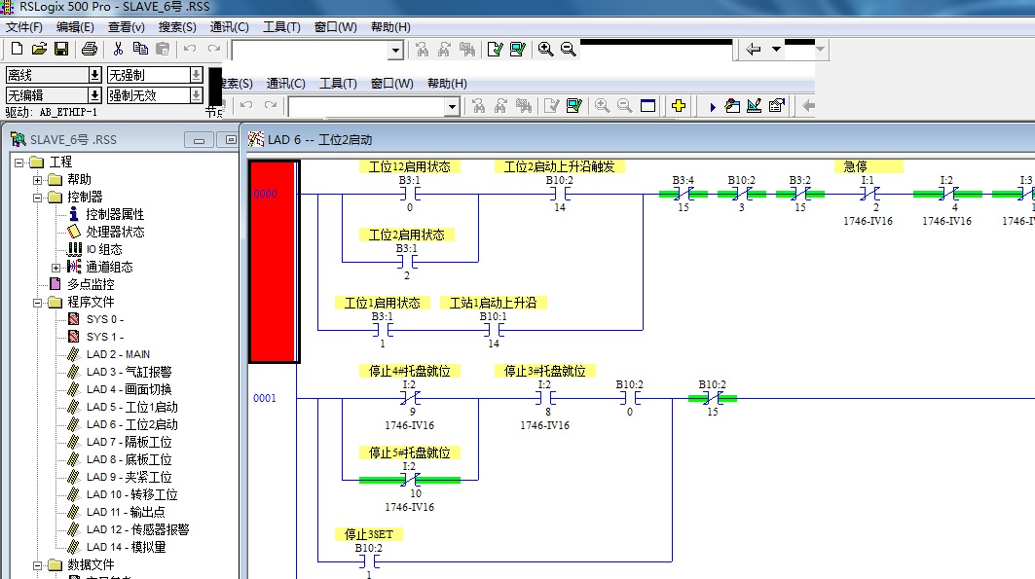Click the New file icon

[17, 49]
